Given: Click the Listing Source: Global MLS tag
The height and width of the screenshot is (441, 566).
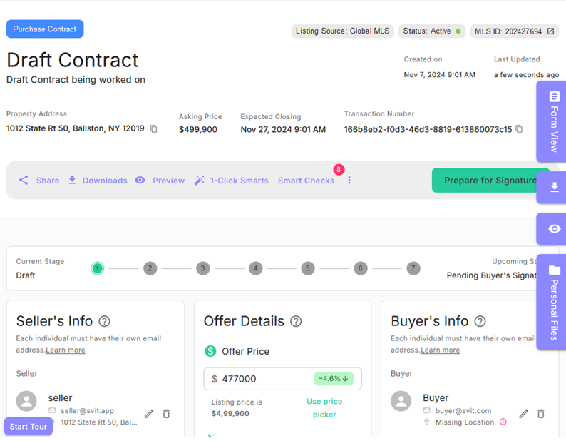Looking at the screenshot, I should (343, 31).
